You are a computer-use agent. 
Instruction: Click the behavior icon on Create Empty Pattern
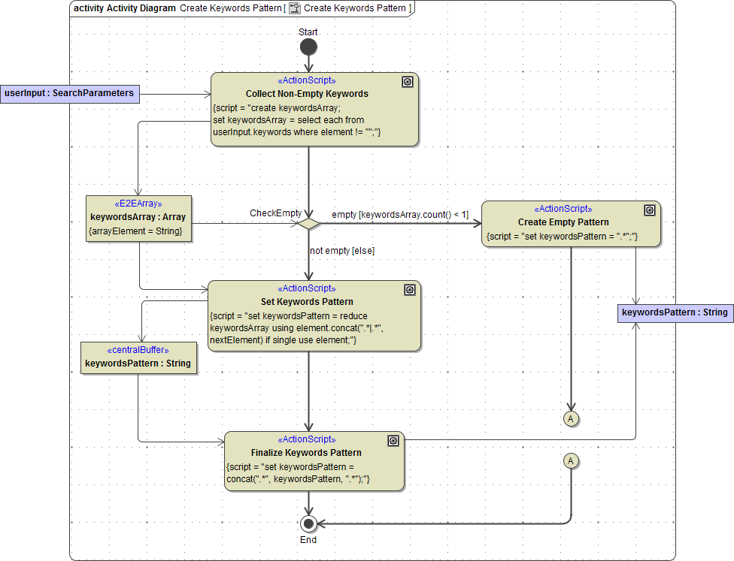pos(650,211)
